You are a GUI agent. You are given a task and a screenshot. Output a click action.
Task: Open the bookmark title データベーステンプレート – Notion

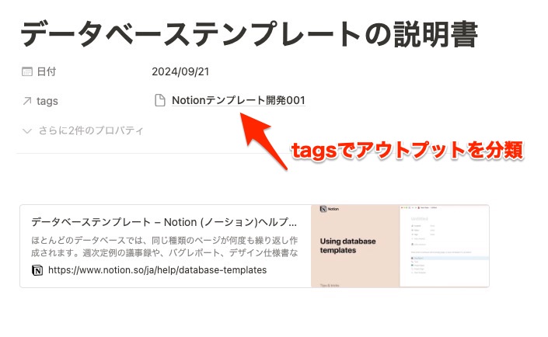(x=164, y=222)
